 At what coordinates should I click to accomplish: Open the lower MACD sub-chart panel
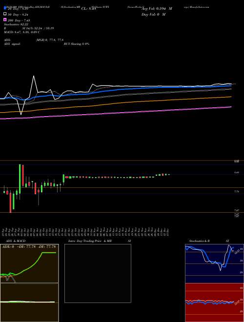click(29, 302)
